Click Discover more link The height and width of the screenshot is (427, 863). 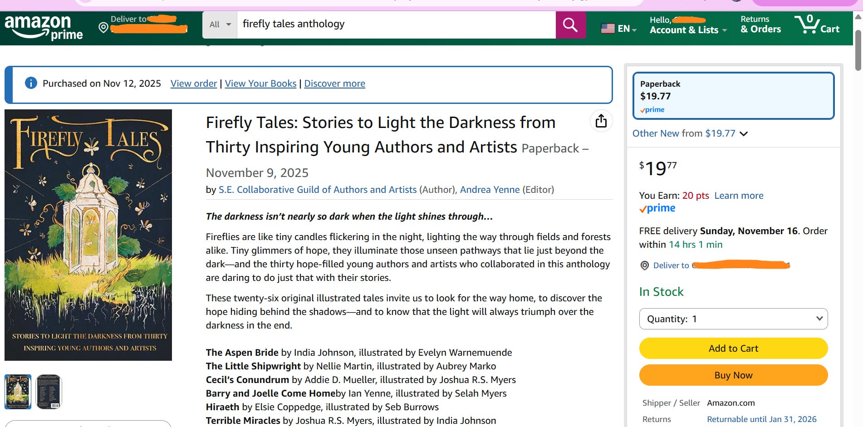334,83
